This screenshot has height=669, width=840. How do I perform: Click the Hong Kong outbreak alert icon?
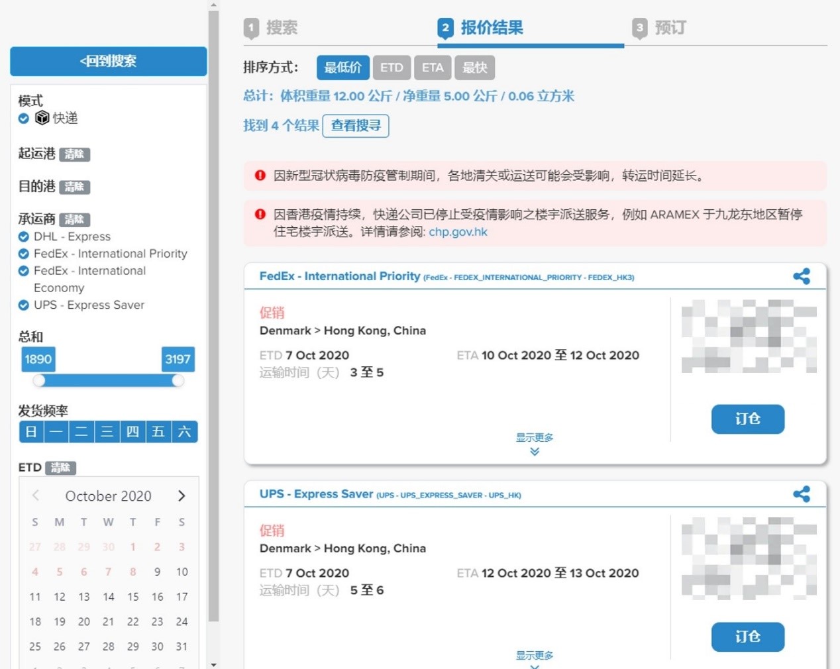point(260,214)
